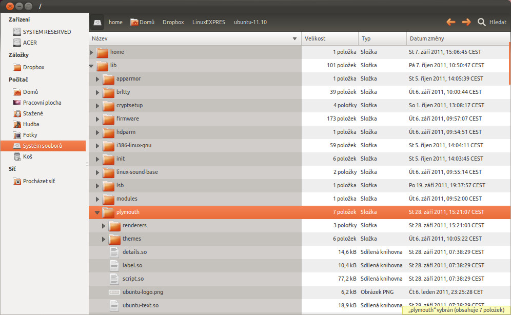The width and height of the screenshot is (511, 315).
Task: Click the forward arrow navigation icon
Action: point(466,22)
